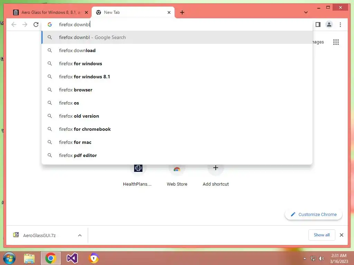This screenshot has width=354, height=265.
Task: Open the network tray icon
Action: [313, 258]
